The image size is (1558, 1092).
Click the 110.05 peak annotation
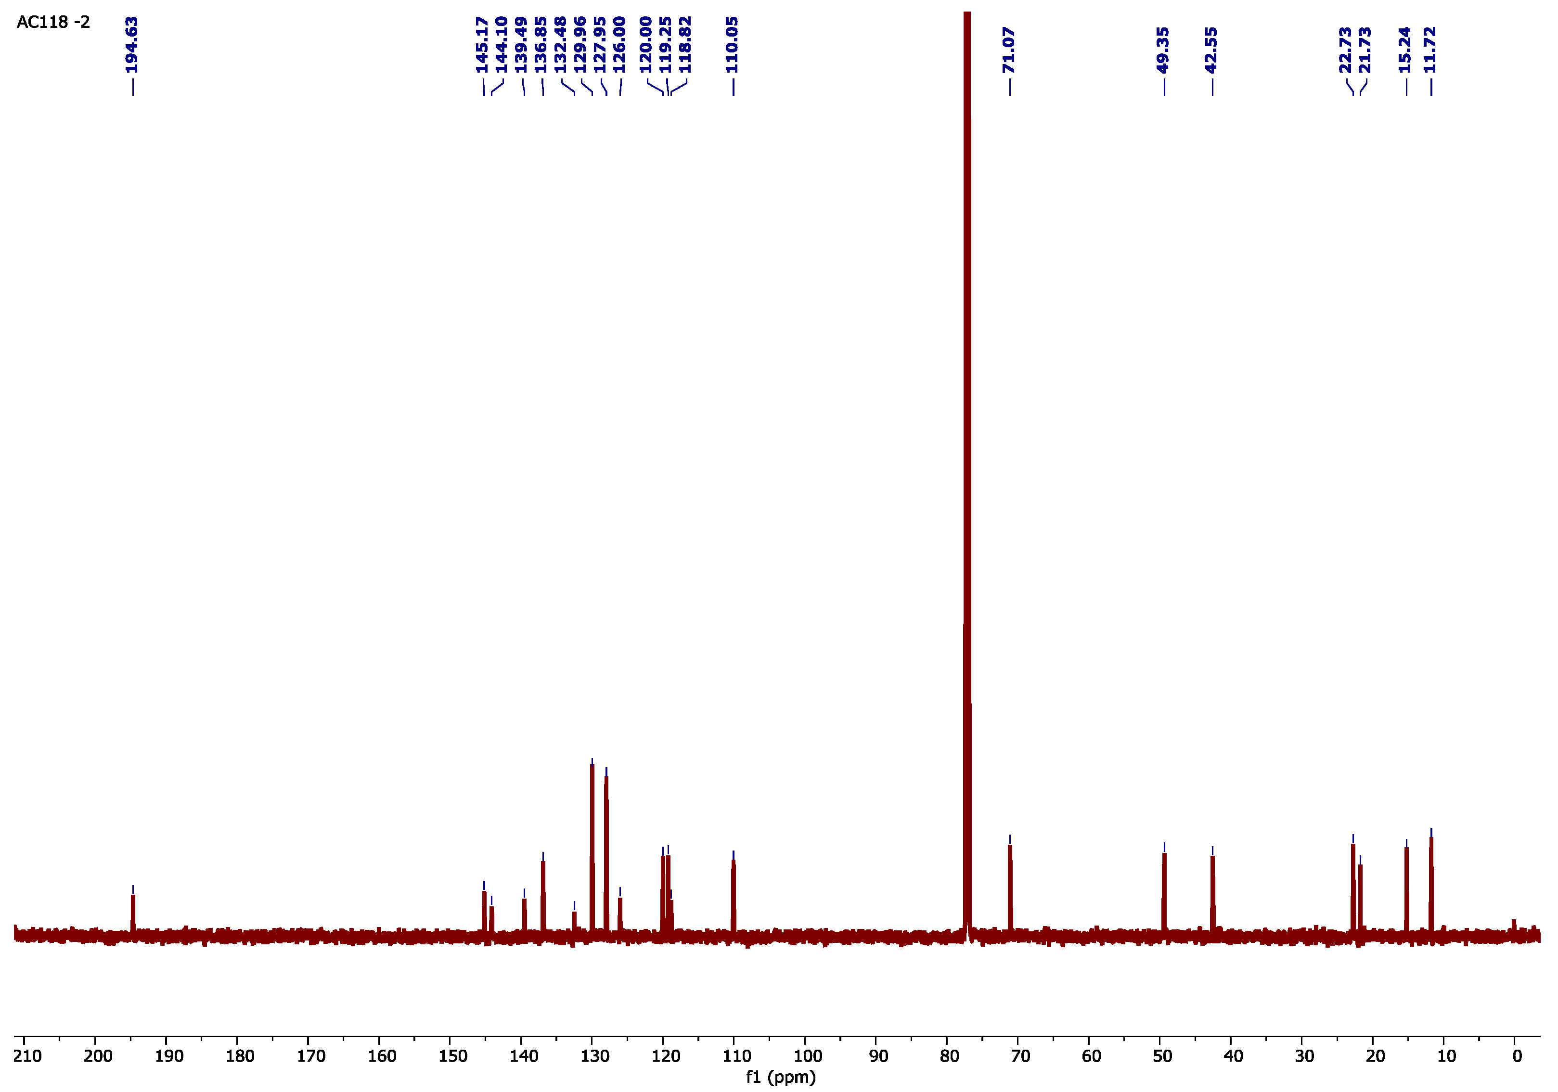click(732, 45)
